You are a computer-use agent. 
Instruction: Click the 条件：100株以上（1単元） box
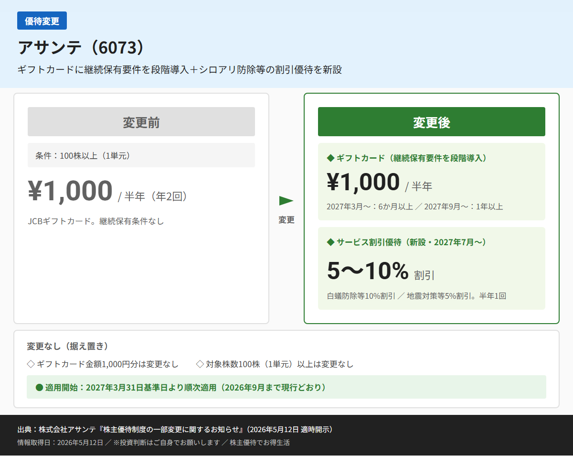pos(141,155)
